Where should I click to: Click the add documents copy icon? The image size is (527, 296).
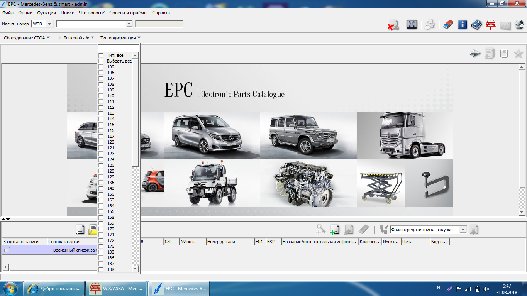pyautogui.click(x=490, y=54)
